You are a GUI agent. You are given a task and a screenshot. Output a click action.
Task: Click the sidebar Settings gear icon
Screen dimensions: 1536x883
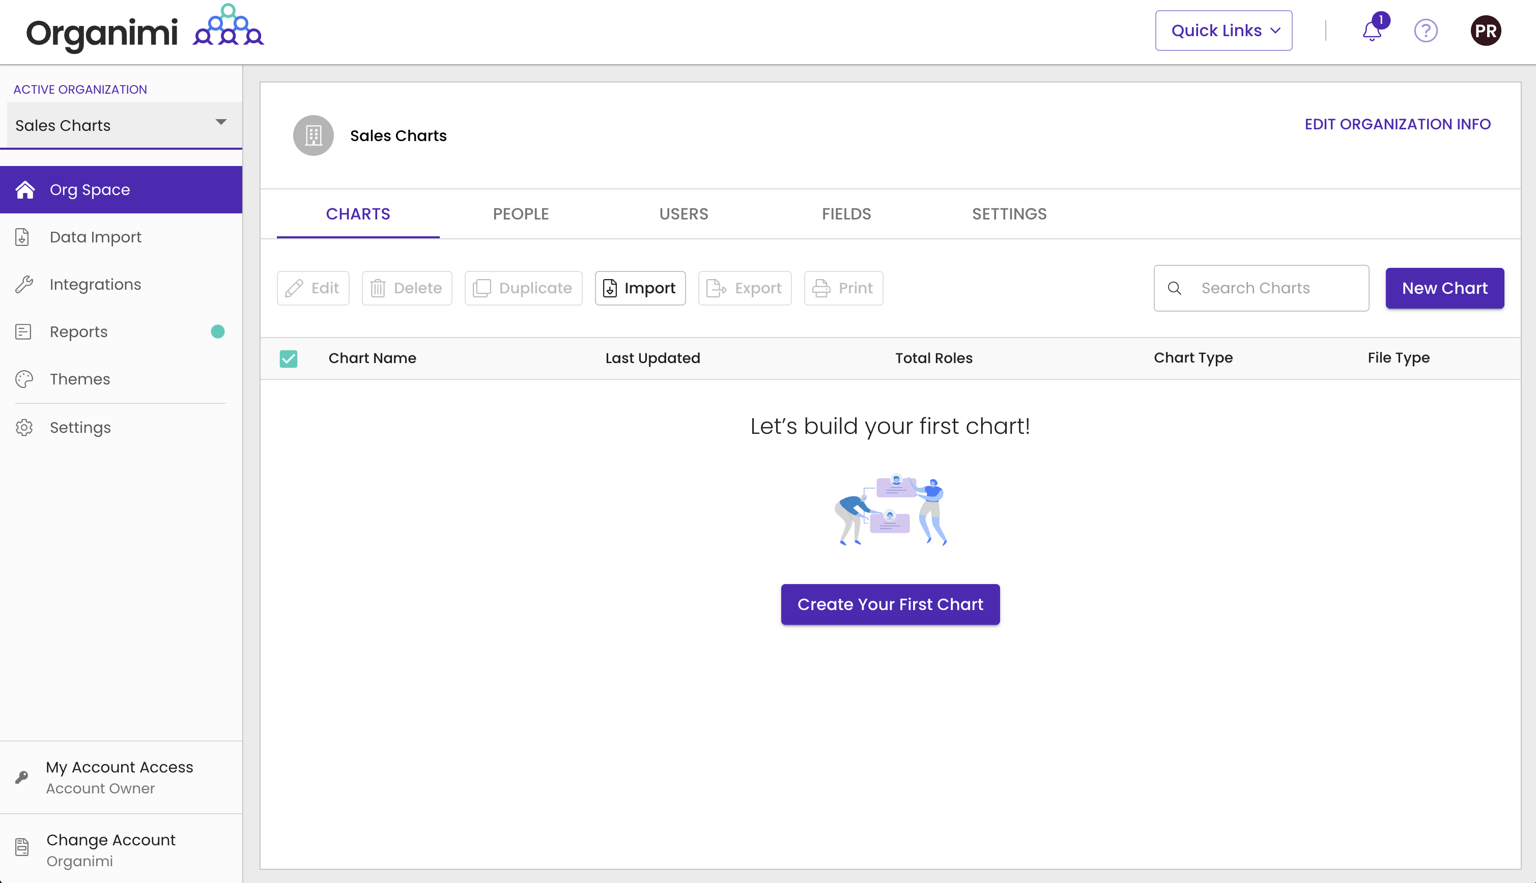[23, 428]
